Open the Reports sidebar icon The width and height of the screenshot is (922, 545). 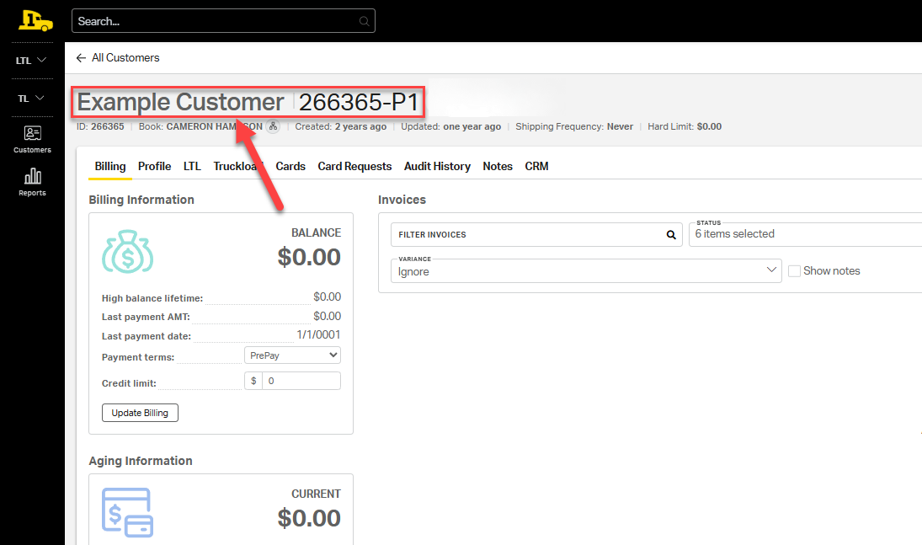click(x=32, y=182)
